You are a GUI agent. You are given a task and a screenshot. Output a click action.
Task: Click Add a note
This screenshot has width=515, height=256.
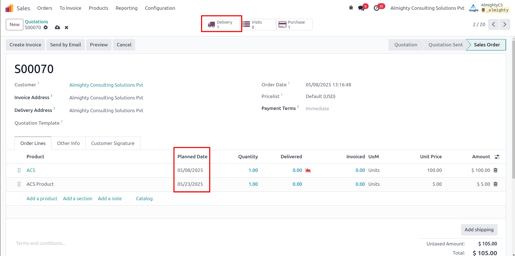110,199
